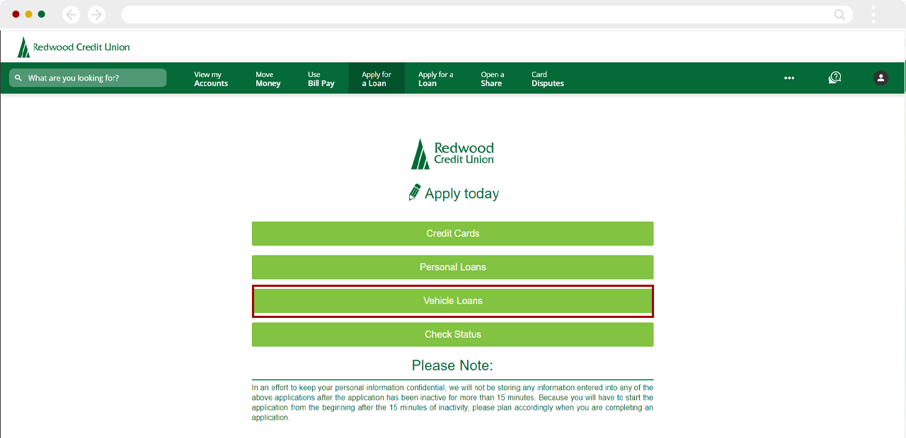Open the help chat bubble icon
This screenshot has width=906, height=438.
pos(835,78)
